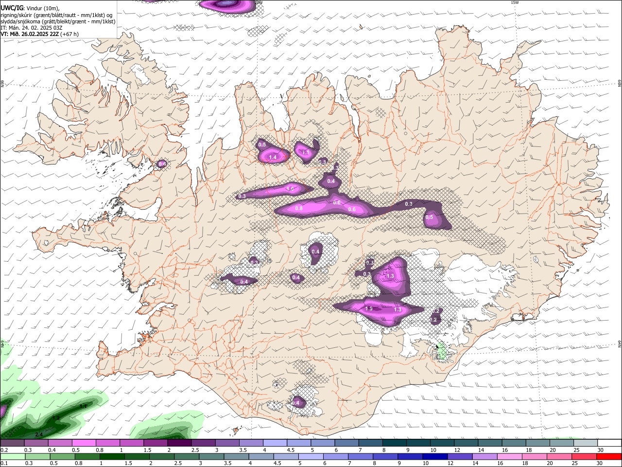The height and width of the screenshot is (467, 622).
Task: Click the '1.9' snowfall value on the map
Action: click(x=369, y=308)
